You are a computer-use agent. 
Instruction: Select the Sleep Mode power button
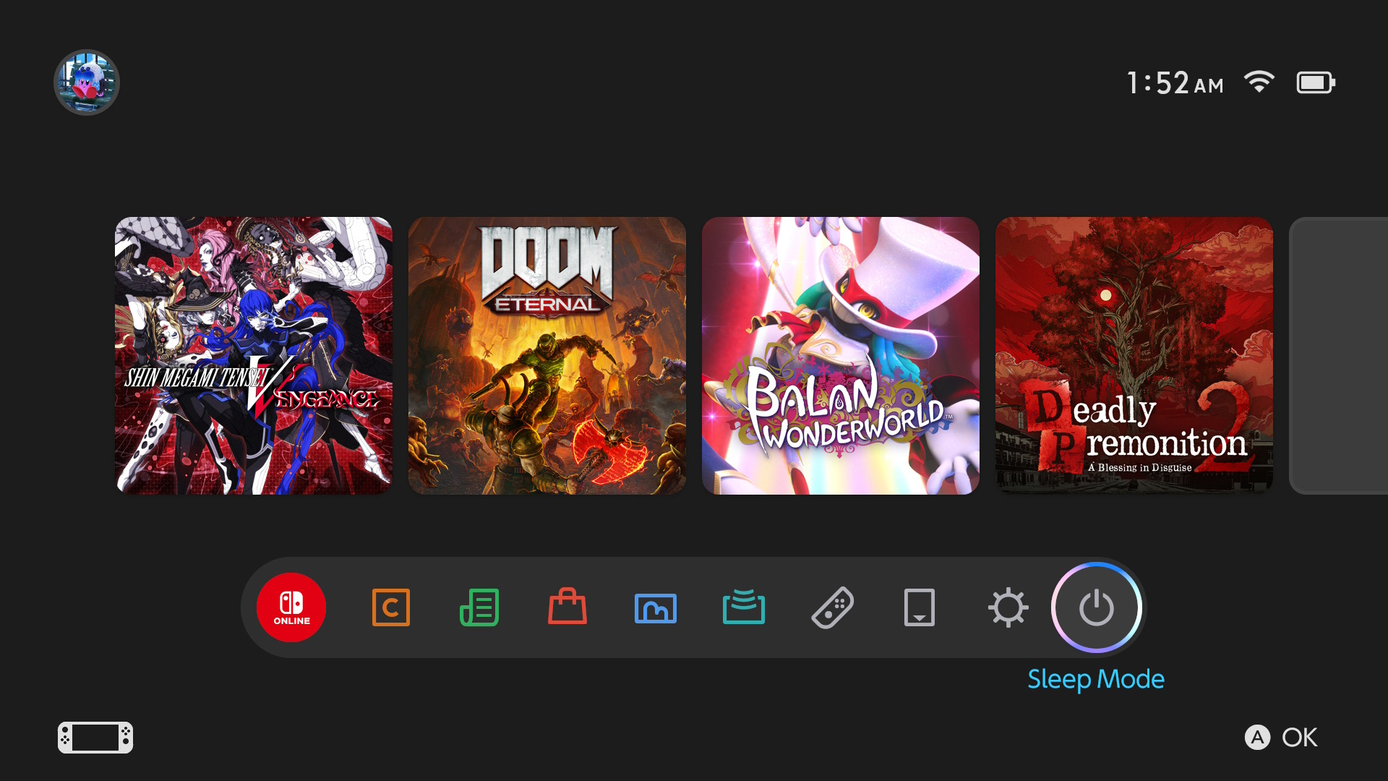pos(1097,607)
